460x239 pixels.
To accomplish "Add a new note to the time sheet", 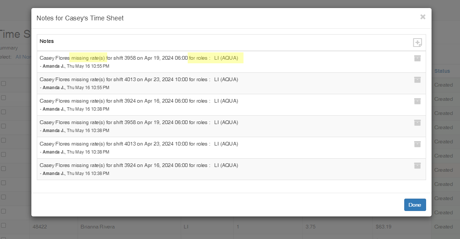I will coord(417,43).
